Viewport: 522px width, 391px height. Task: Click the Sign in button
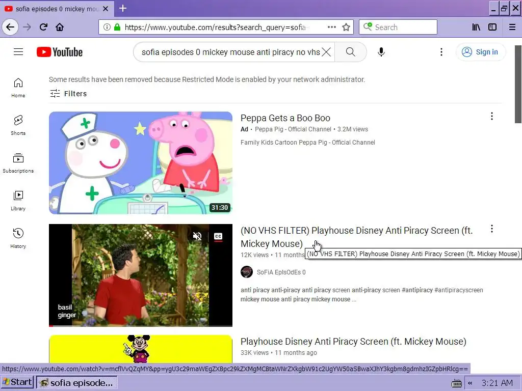[480, 52]
